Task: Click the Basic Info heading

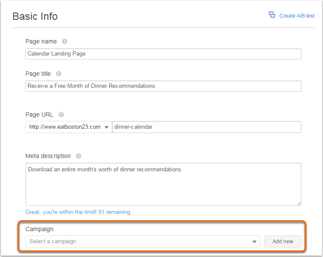Action: (35, 16)
